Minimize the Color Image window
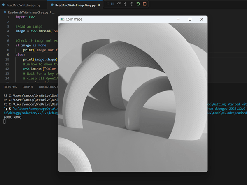 click(x=178, y=19)
